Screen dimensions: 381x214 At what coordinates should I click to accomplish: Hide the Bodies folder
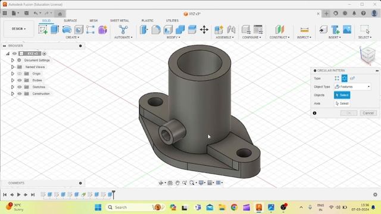pyautogui.click(x=20, y=80)
